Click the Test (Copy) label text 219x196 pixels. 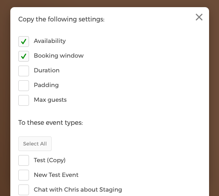pyautogui.click(x=50, y=160)
